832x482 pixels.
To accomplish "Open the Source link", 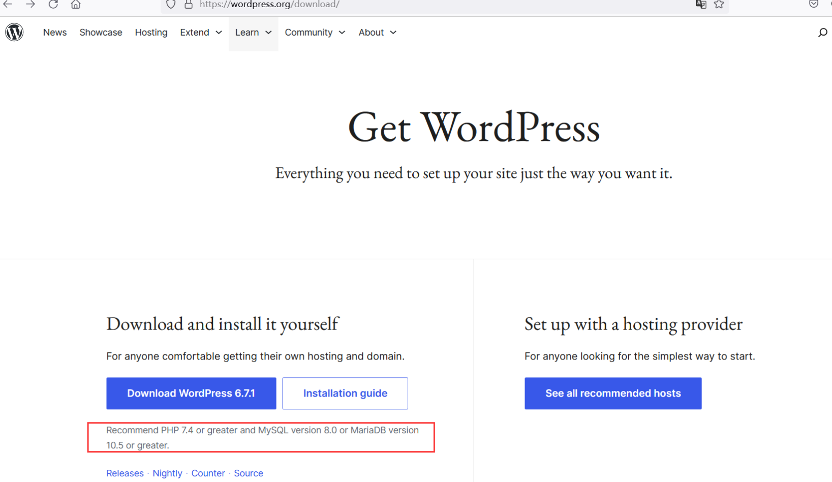I will pos(249,473).
